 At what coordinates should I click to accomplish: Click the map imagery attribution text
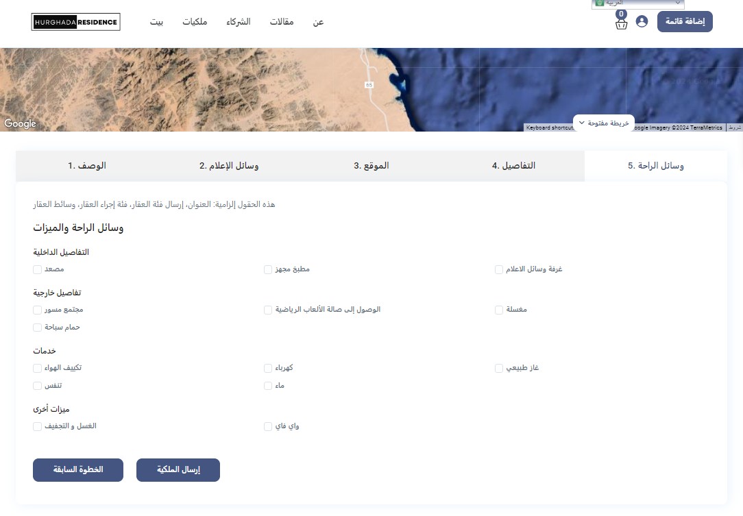[679, 127]
